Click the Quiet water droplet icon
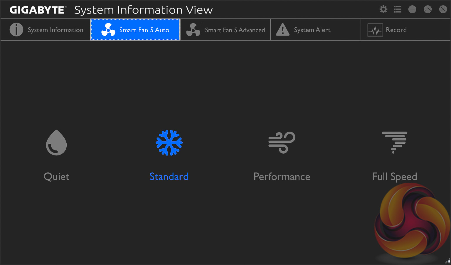Image resolution: width=451 pixels, height=265 pixels. click(56, 143)
